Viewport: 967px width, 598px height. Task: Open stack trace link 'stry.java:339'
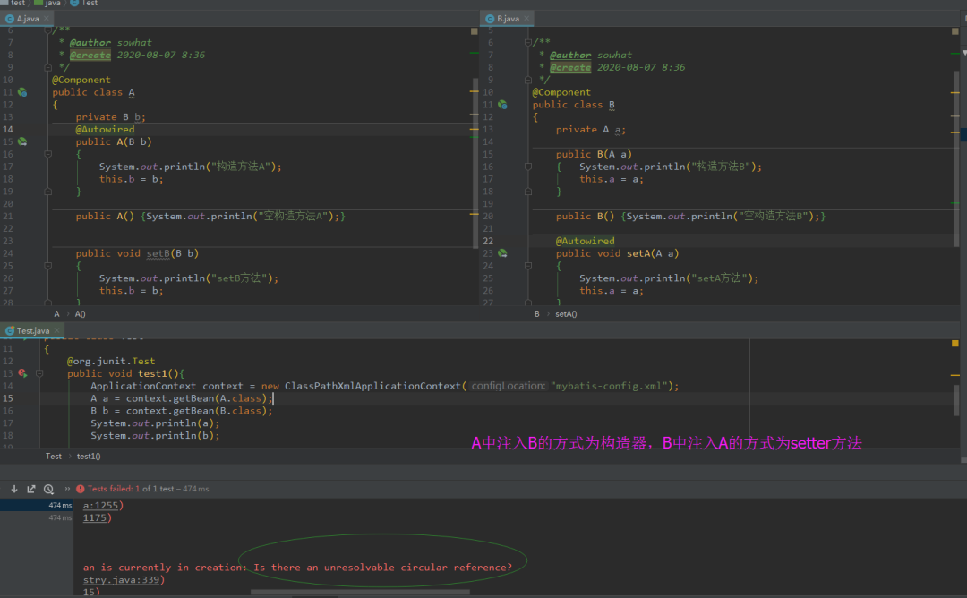122,580
